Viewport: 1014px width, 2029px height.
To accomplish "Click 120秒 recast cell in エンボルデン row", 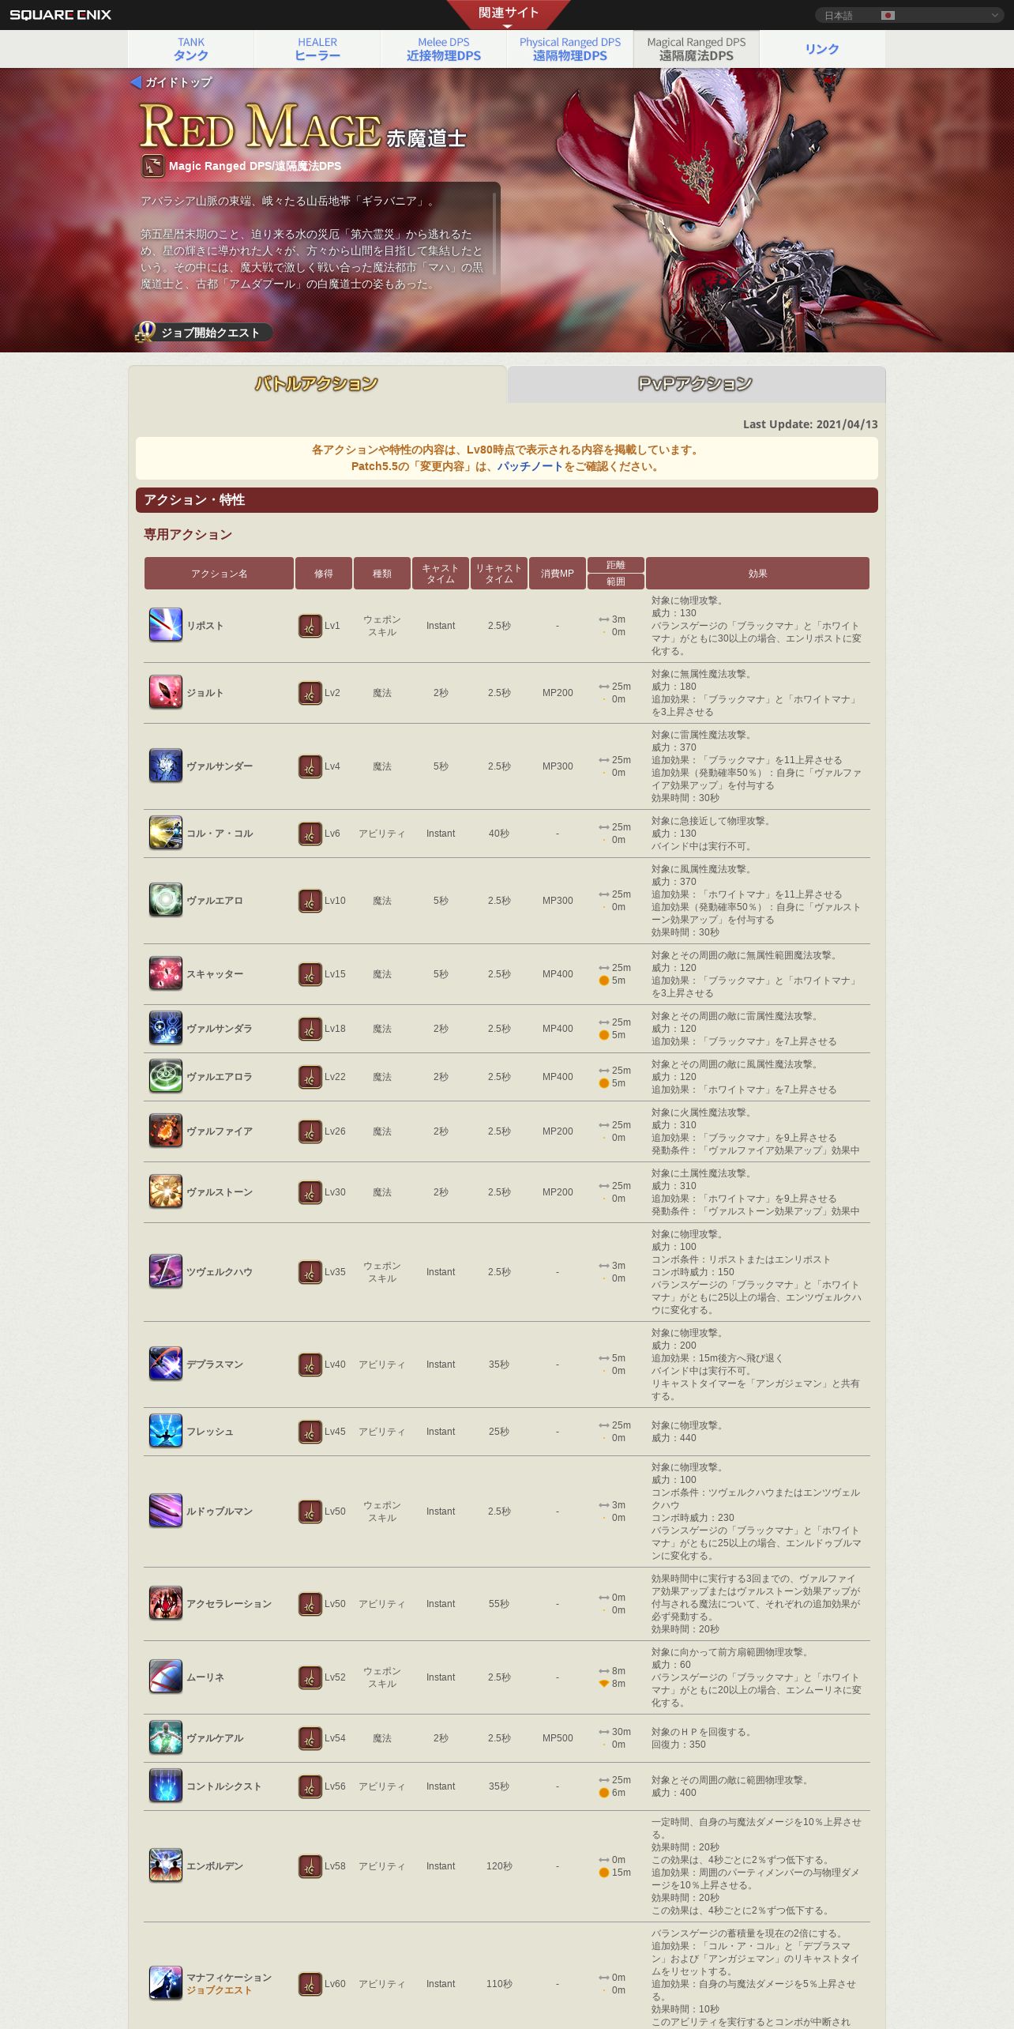I will point(499,1866).
